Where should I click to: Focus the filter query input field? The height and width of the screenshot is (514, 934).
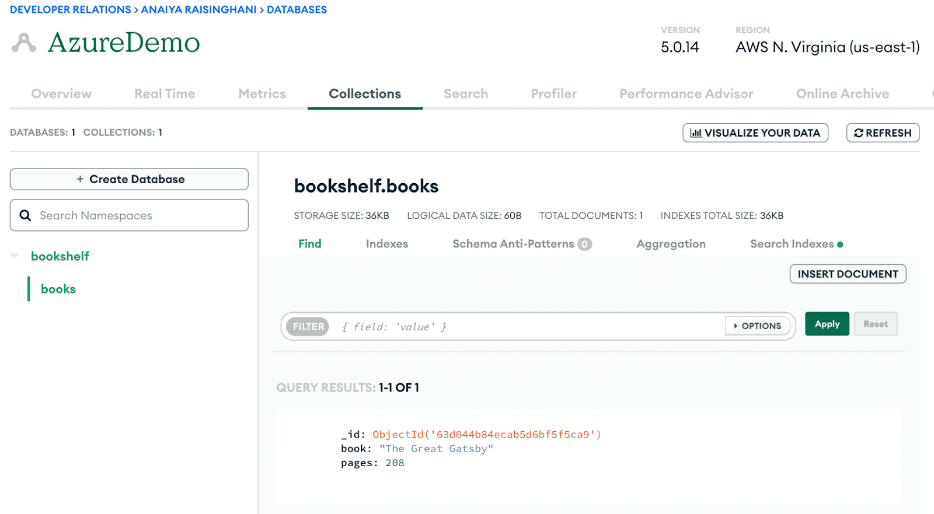point(525,327)
